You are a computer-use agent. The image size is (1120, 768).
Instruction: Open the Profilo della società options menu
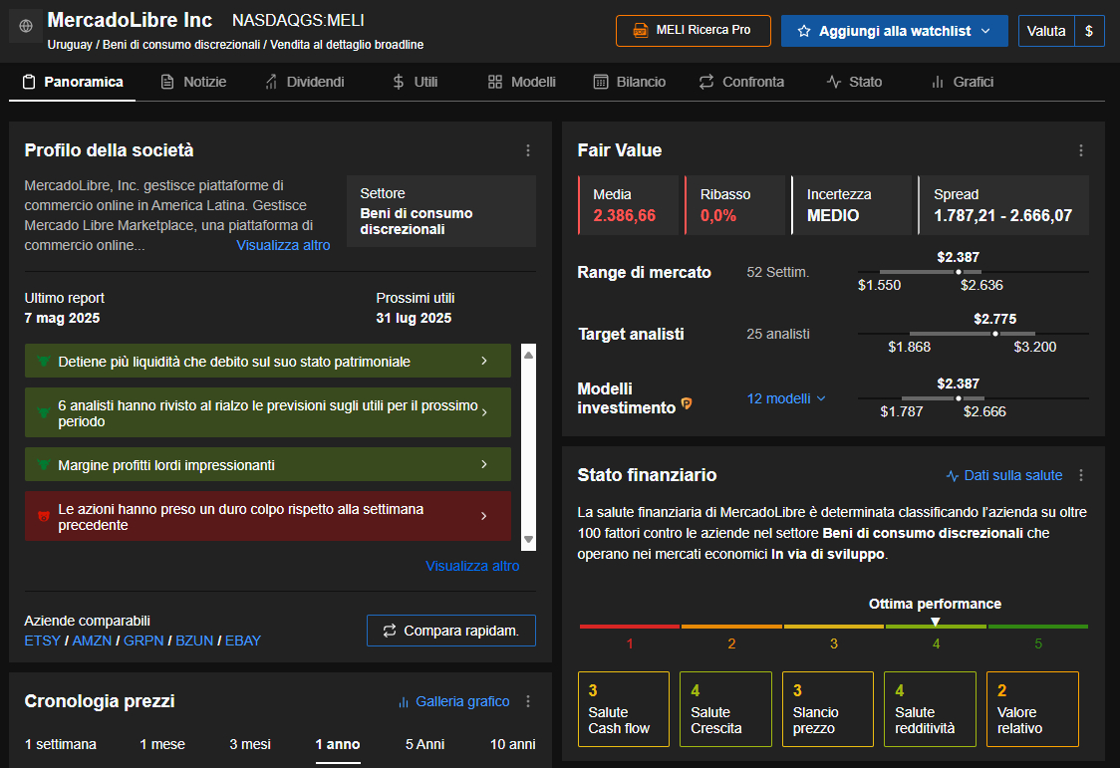point(528,150)
